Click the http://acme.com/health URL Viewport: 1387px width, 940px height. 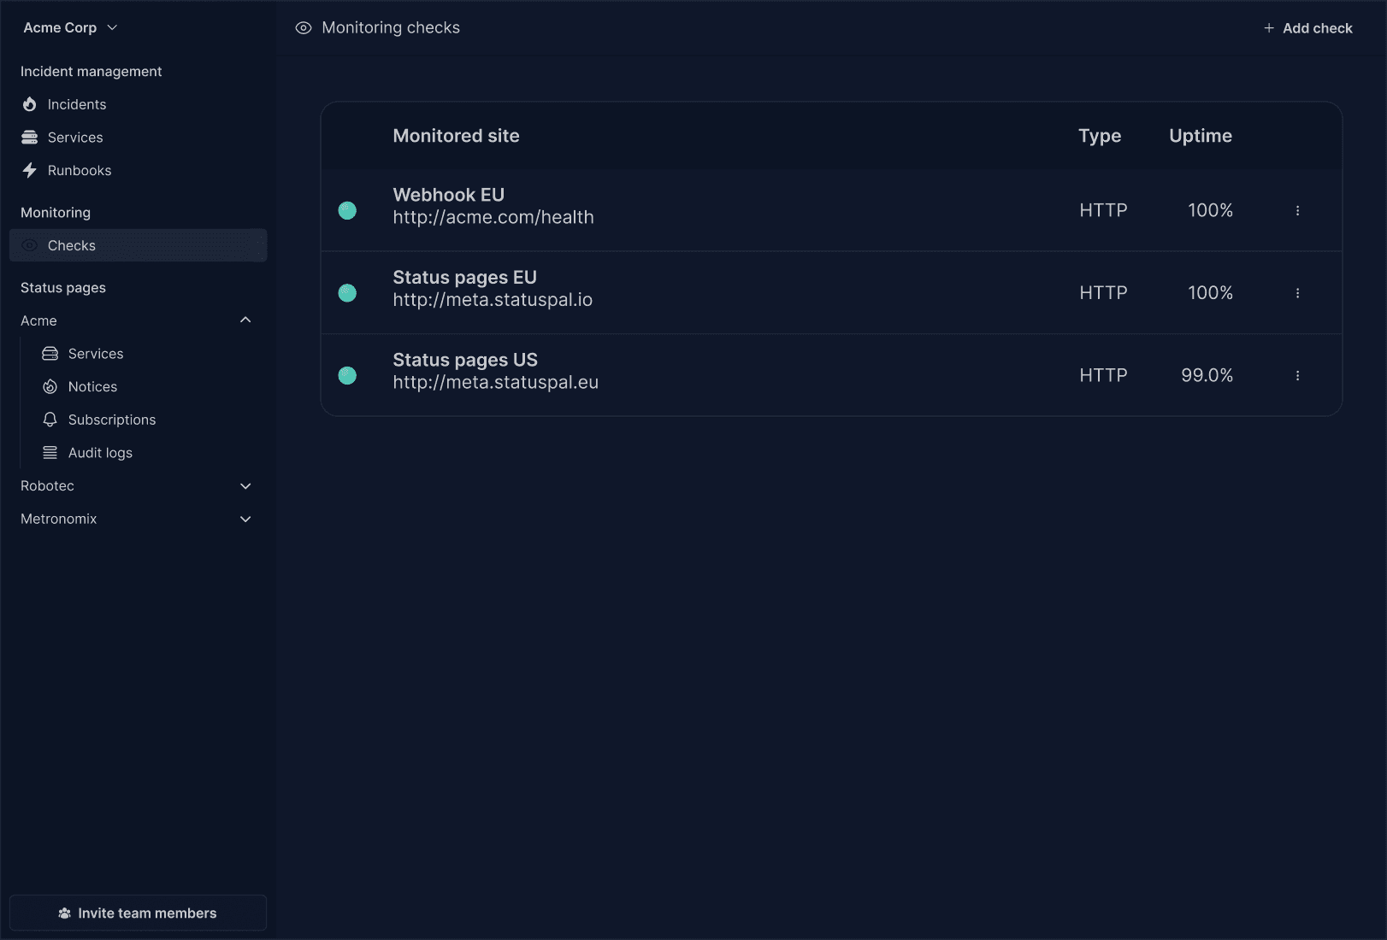[493, 217]
